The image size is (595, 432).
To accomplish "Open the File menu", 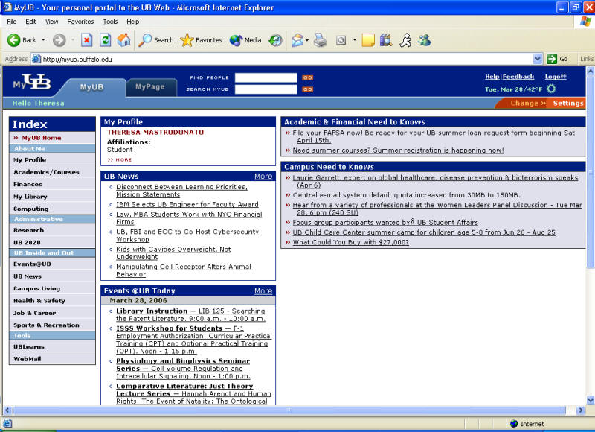I will (x=12, y=22).
